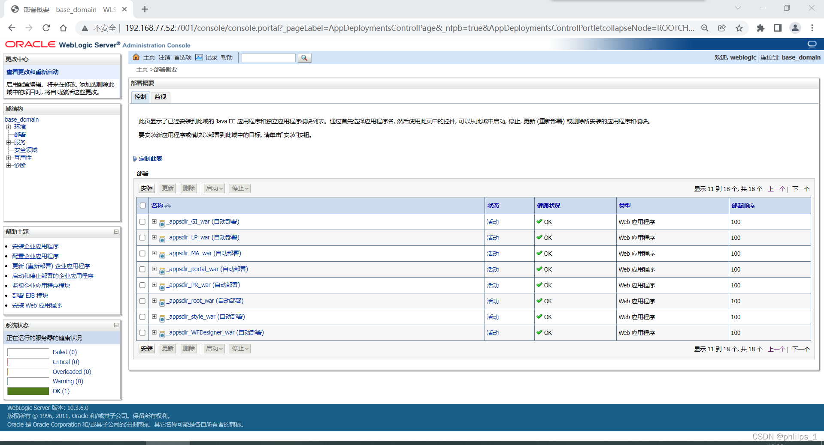Click the top 安装 button
This screenshot has width=824, height=445.
tap(147, 188)
